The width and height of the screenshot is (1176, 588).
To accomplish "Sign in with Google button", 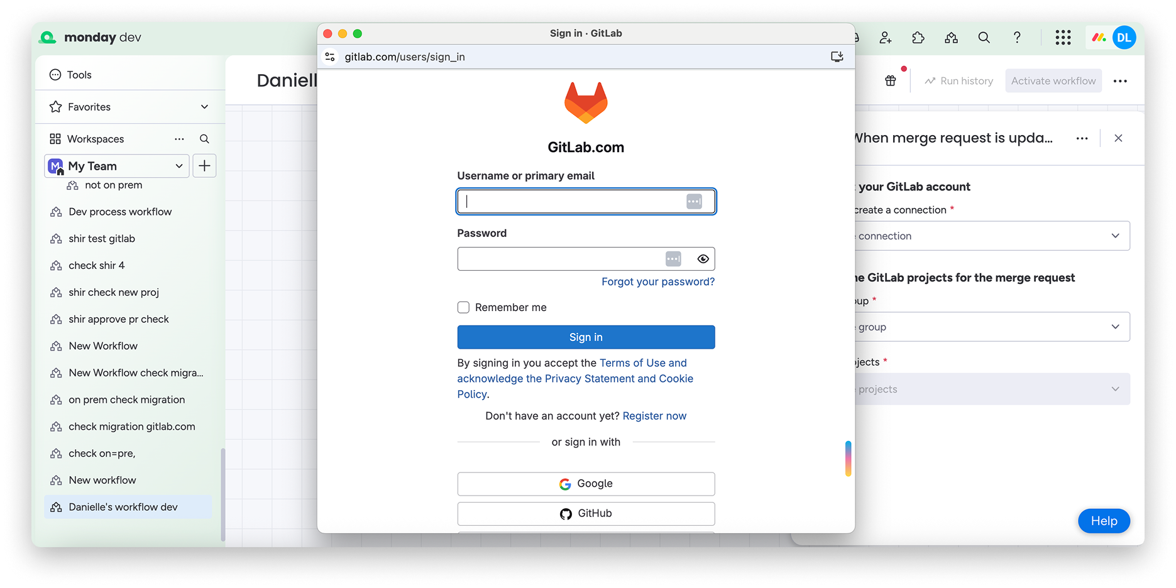I will (x=586, y=484).
